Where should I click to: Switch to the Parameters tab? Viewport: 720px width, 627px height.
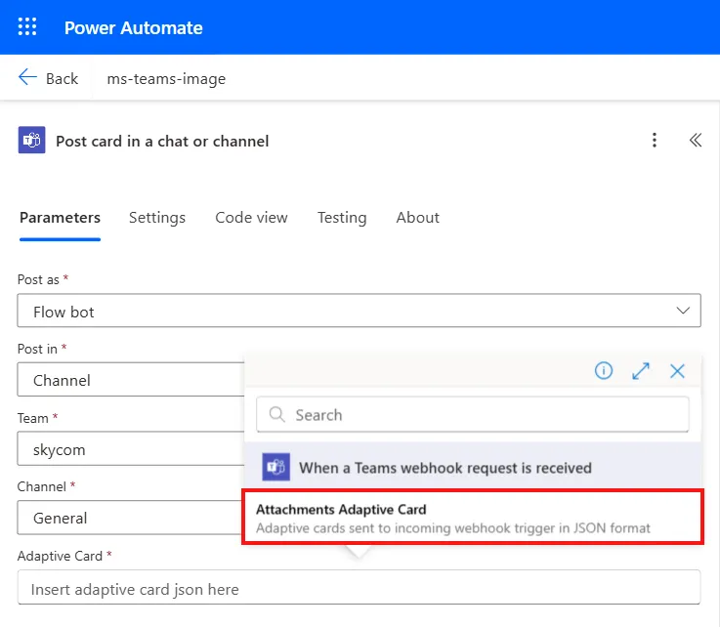tap(61, 218)
